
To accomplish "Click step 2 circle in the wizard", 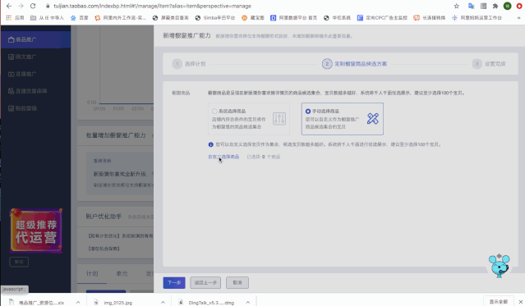I will click(327, 63).
